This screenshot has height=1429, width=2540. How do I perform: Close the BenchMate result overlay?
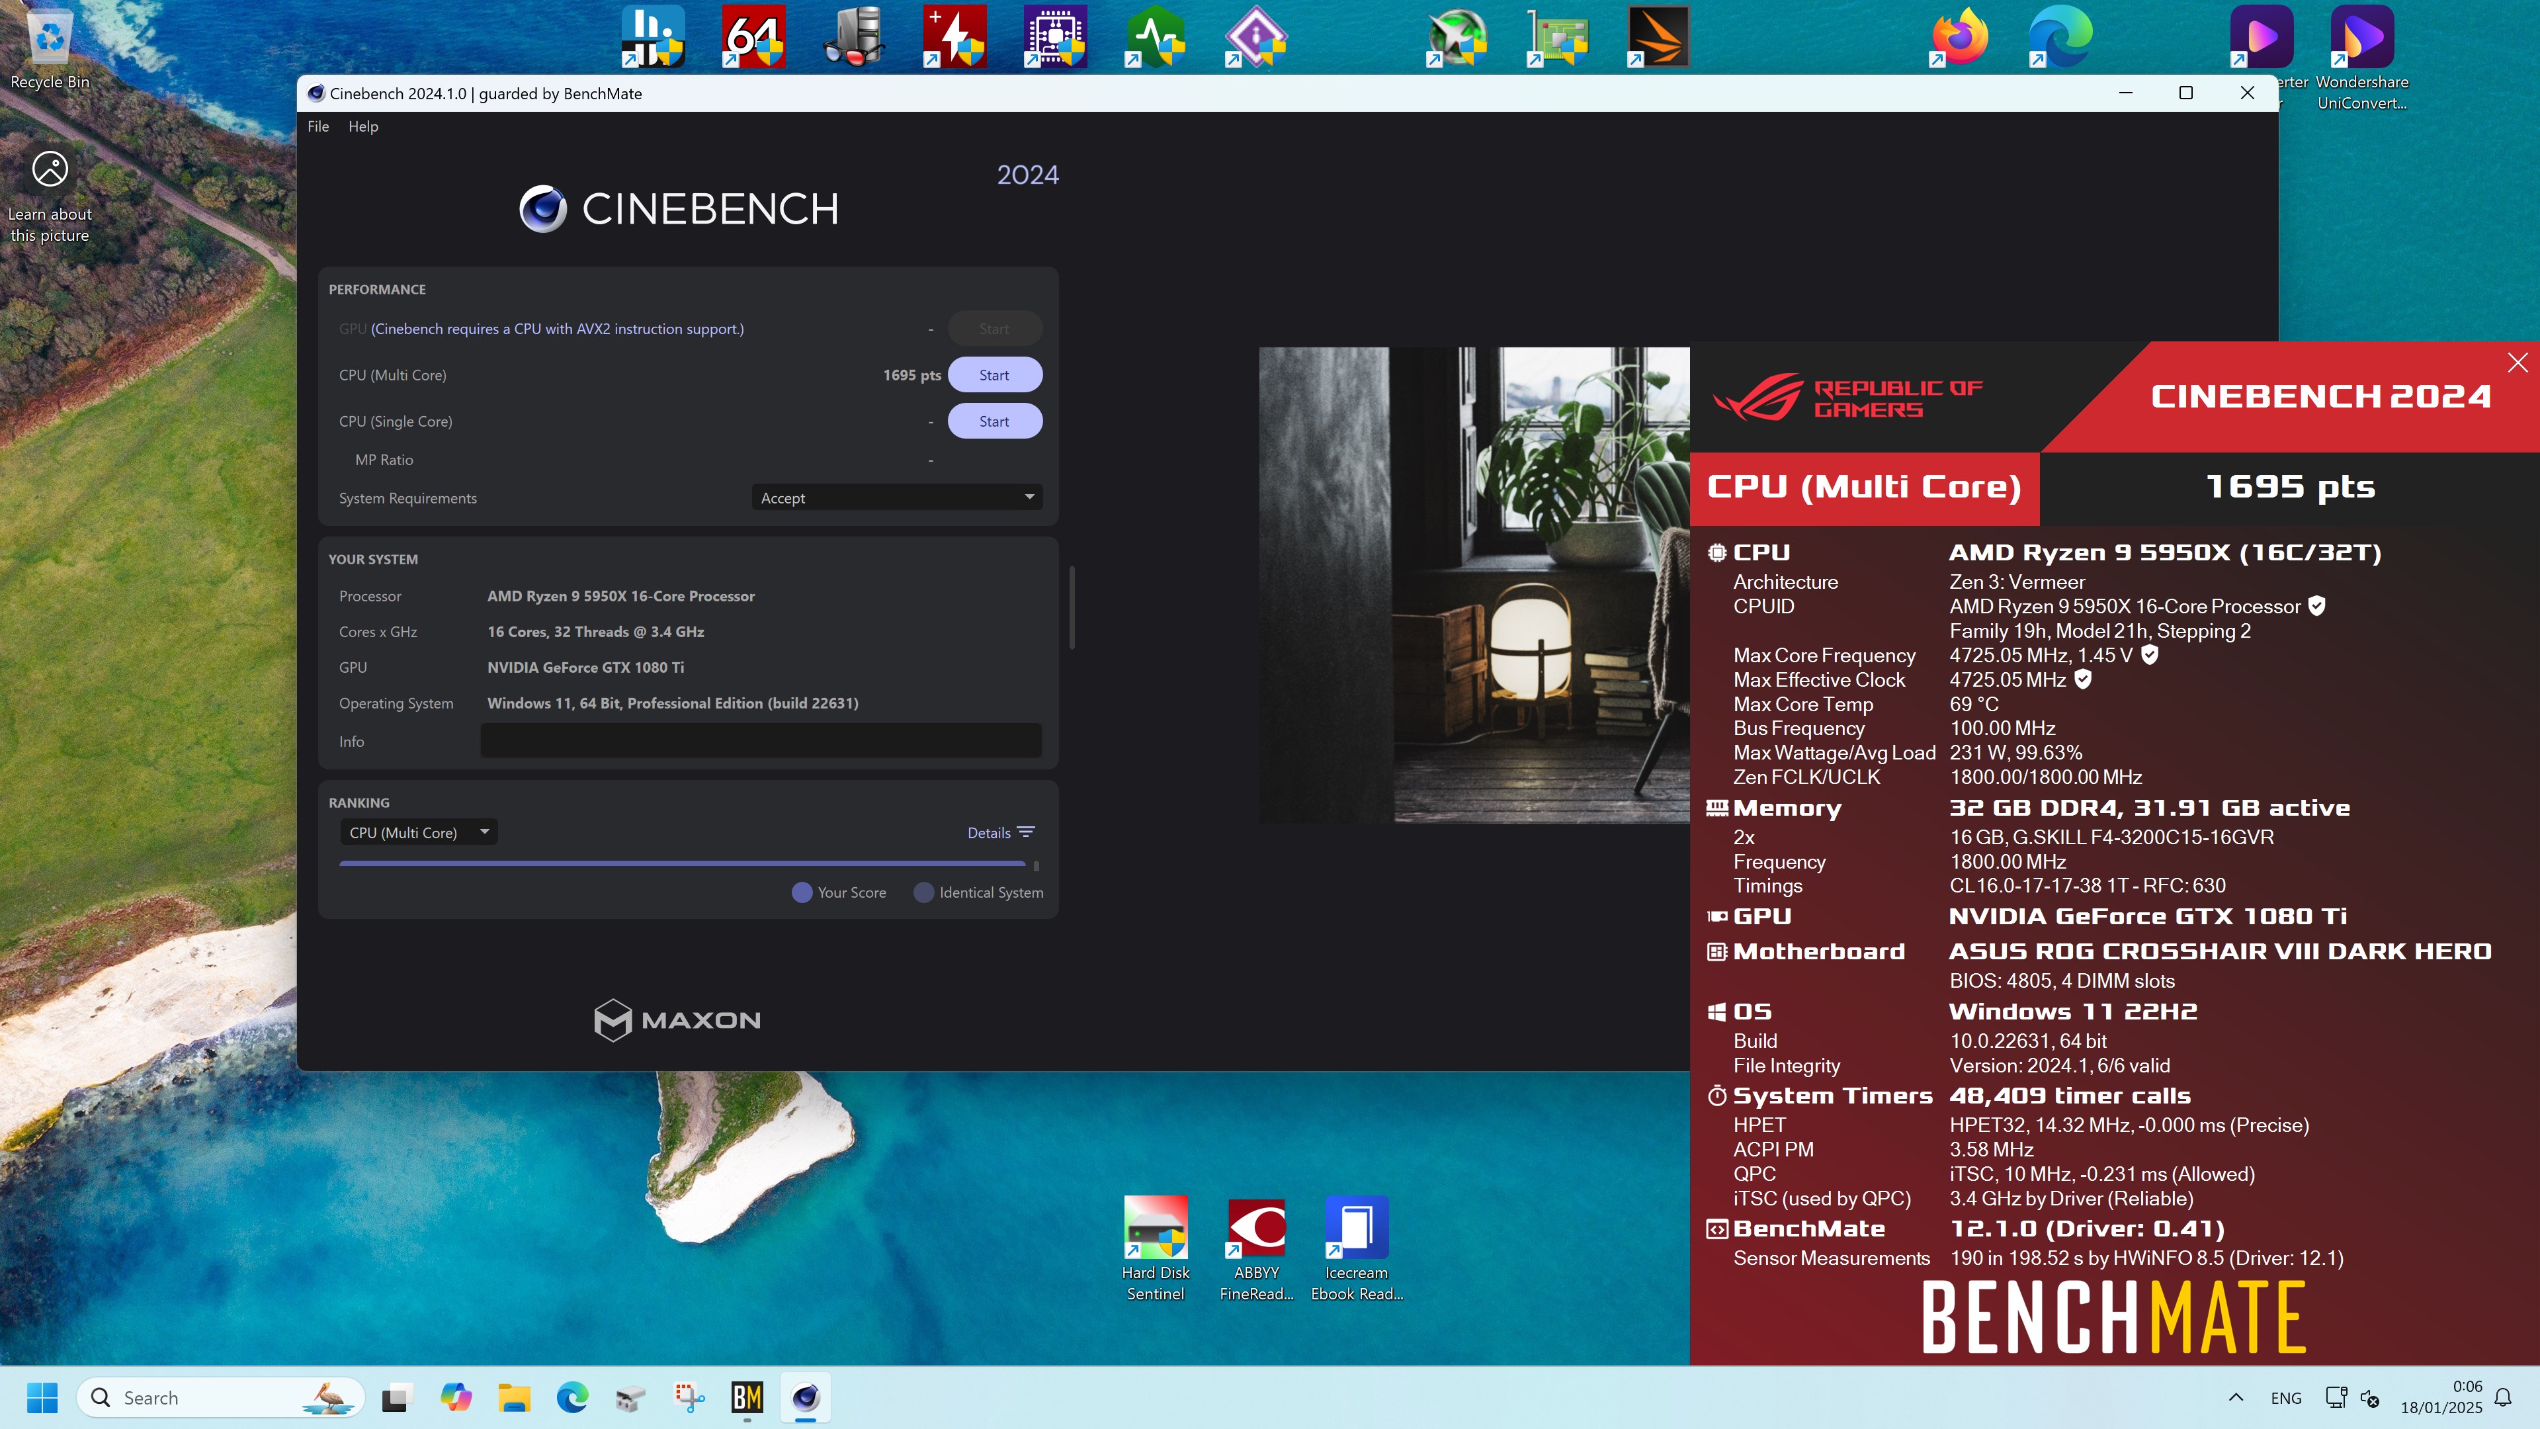tap(2518, 363)
